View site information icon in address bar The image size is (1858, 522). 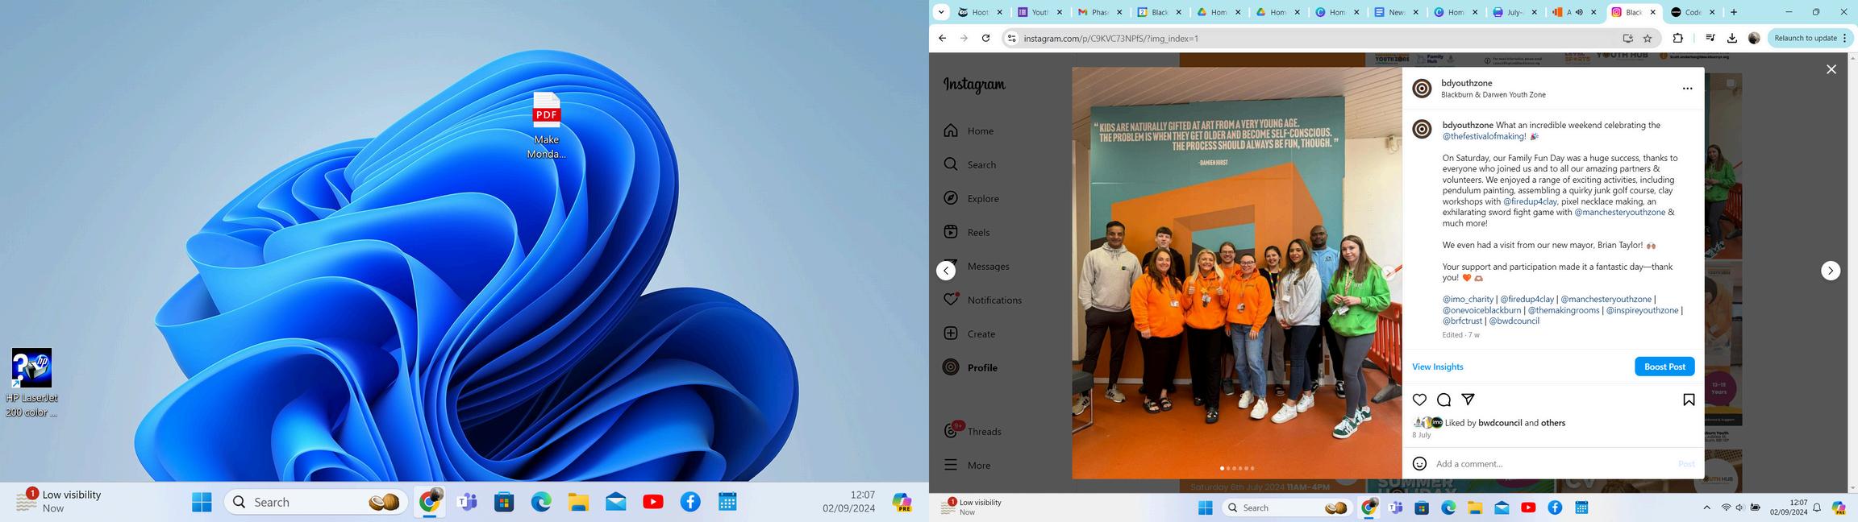click(x=1012, y=38)
